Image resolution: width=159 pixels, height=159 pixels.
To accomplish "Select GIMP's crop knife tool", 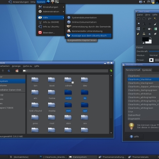I will point(155,24).
